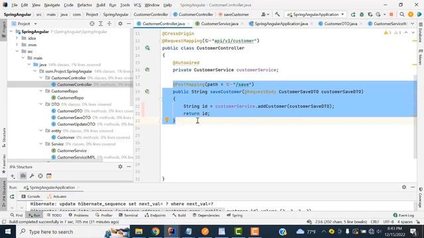Image resolution: width=424 pixels, height=238 pixels.
Task: Open the Navigate menu
Action: pos(52,5)
